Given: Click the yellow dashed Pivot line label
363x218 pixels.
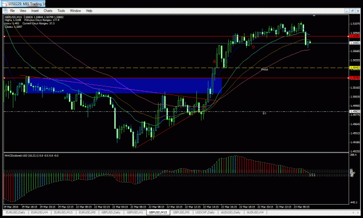Looking at the screenshot, I should coord(264,70).
